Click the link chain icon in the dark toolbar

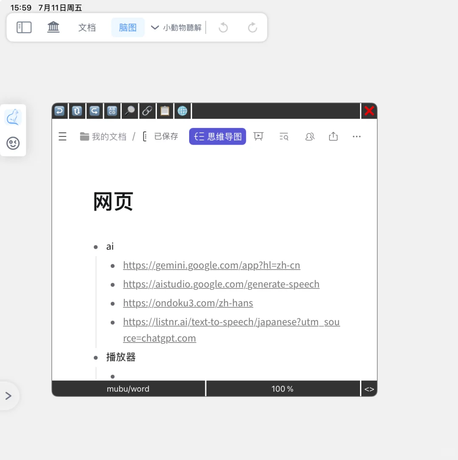(x=147, y=111)
